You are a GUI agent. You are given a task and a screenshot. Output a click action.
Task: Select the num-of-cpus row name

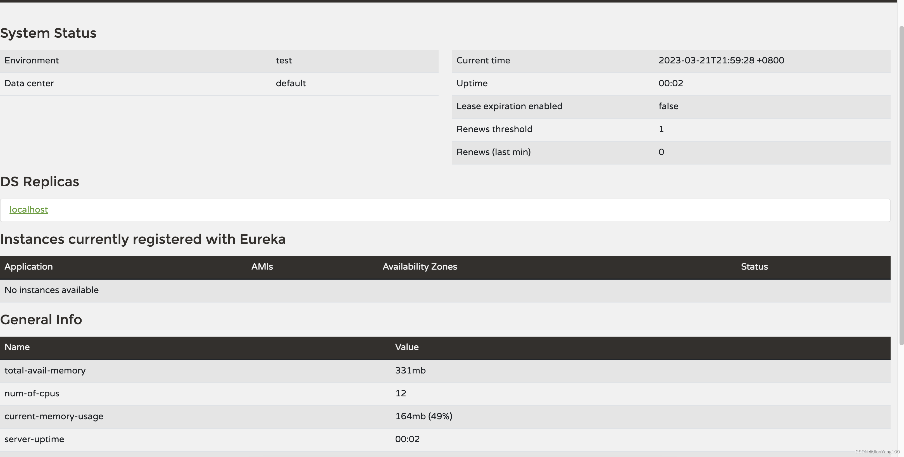32,394
